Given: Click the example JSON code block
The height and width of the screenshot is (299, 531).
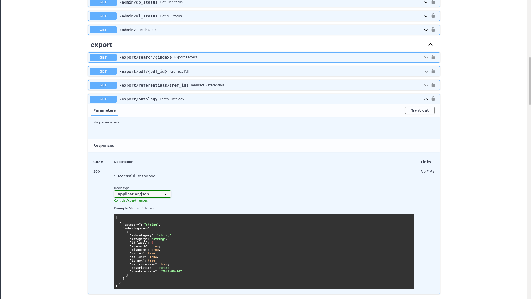Looking at the screenshot, I should (264, 251).
